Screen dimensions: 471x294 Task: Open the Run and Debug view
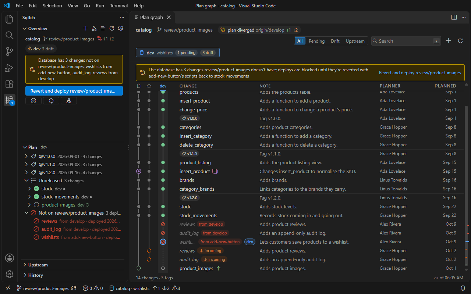click(x=10, y=68)
